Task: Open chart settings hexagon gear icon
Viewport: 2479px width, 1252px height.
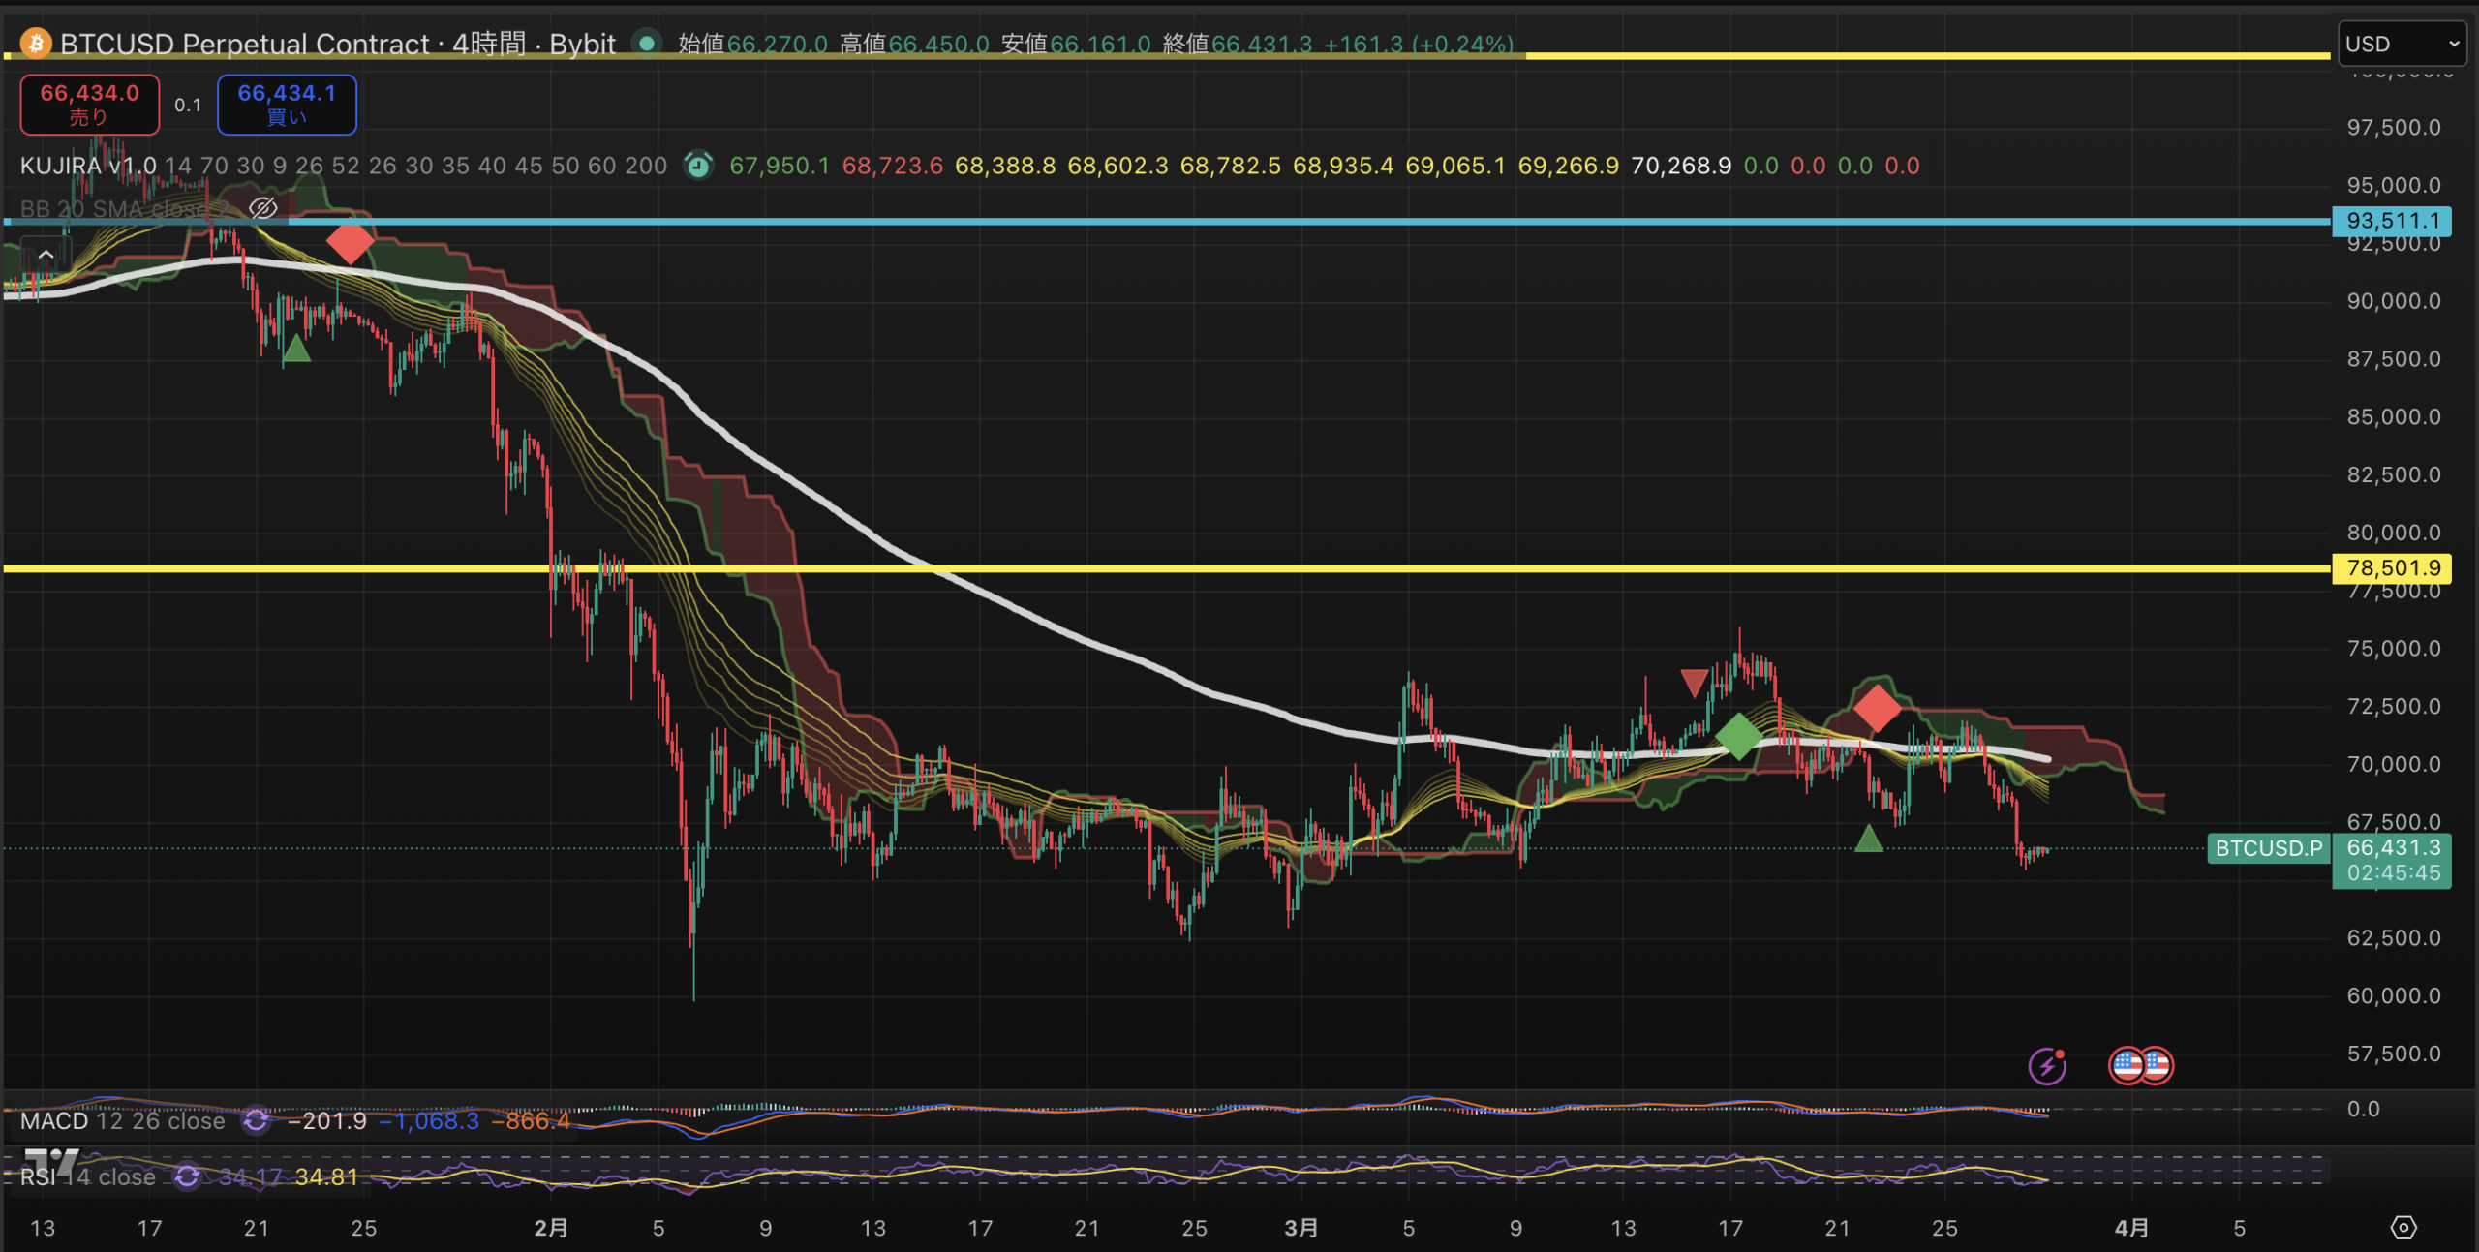Action: click(2403, 1228)
